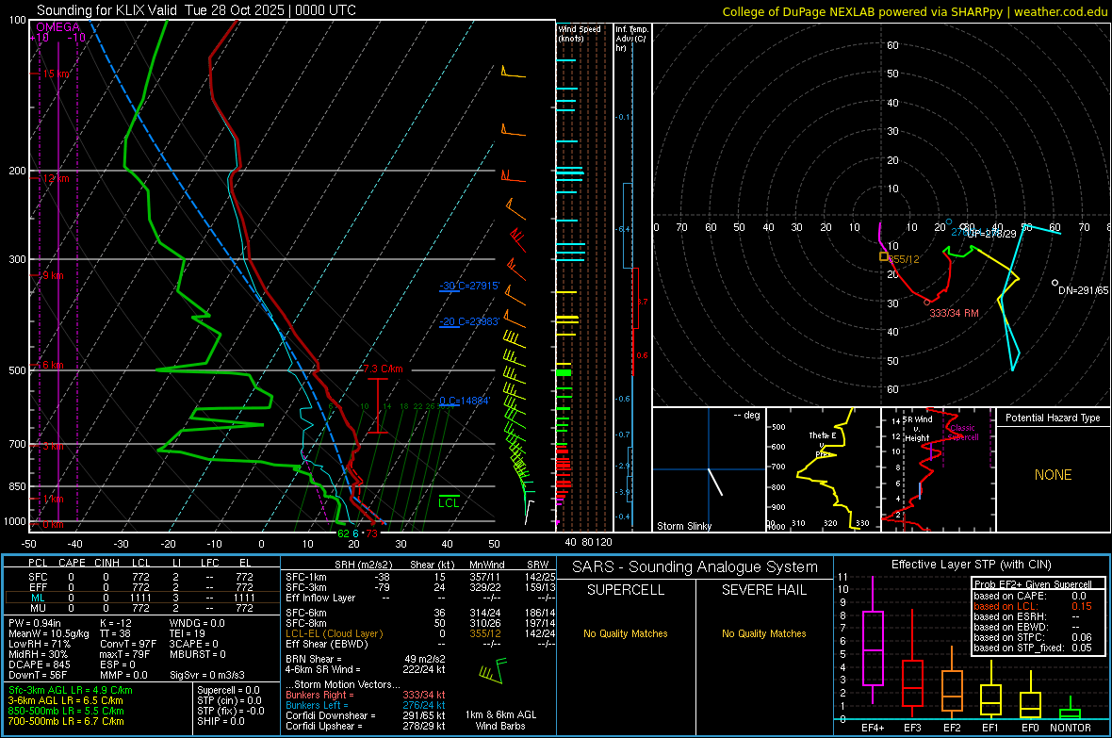Click the 'EF3' axis label
The image size is (1112, 738).
(912, 728)
